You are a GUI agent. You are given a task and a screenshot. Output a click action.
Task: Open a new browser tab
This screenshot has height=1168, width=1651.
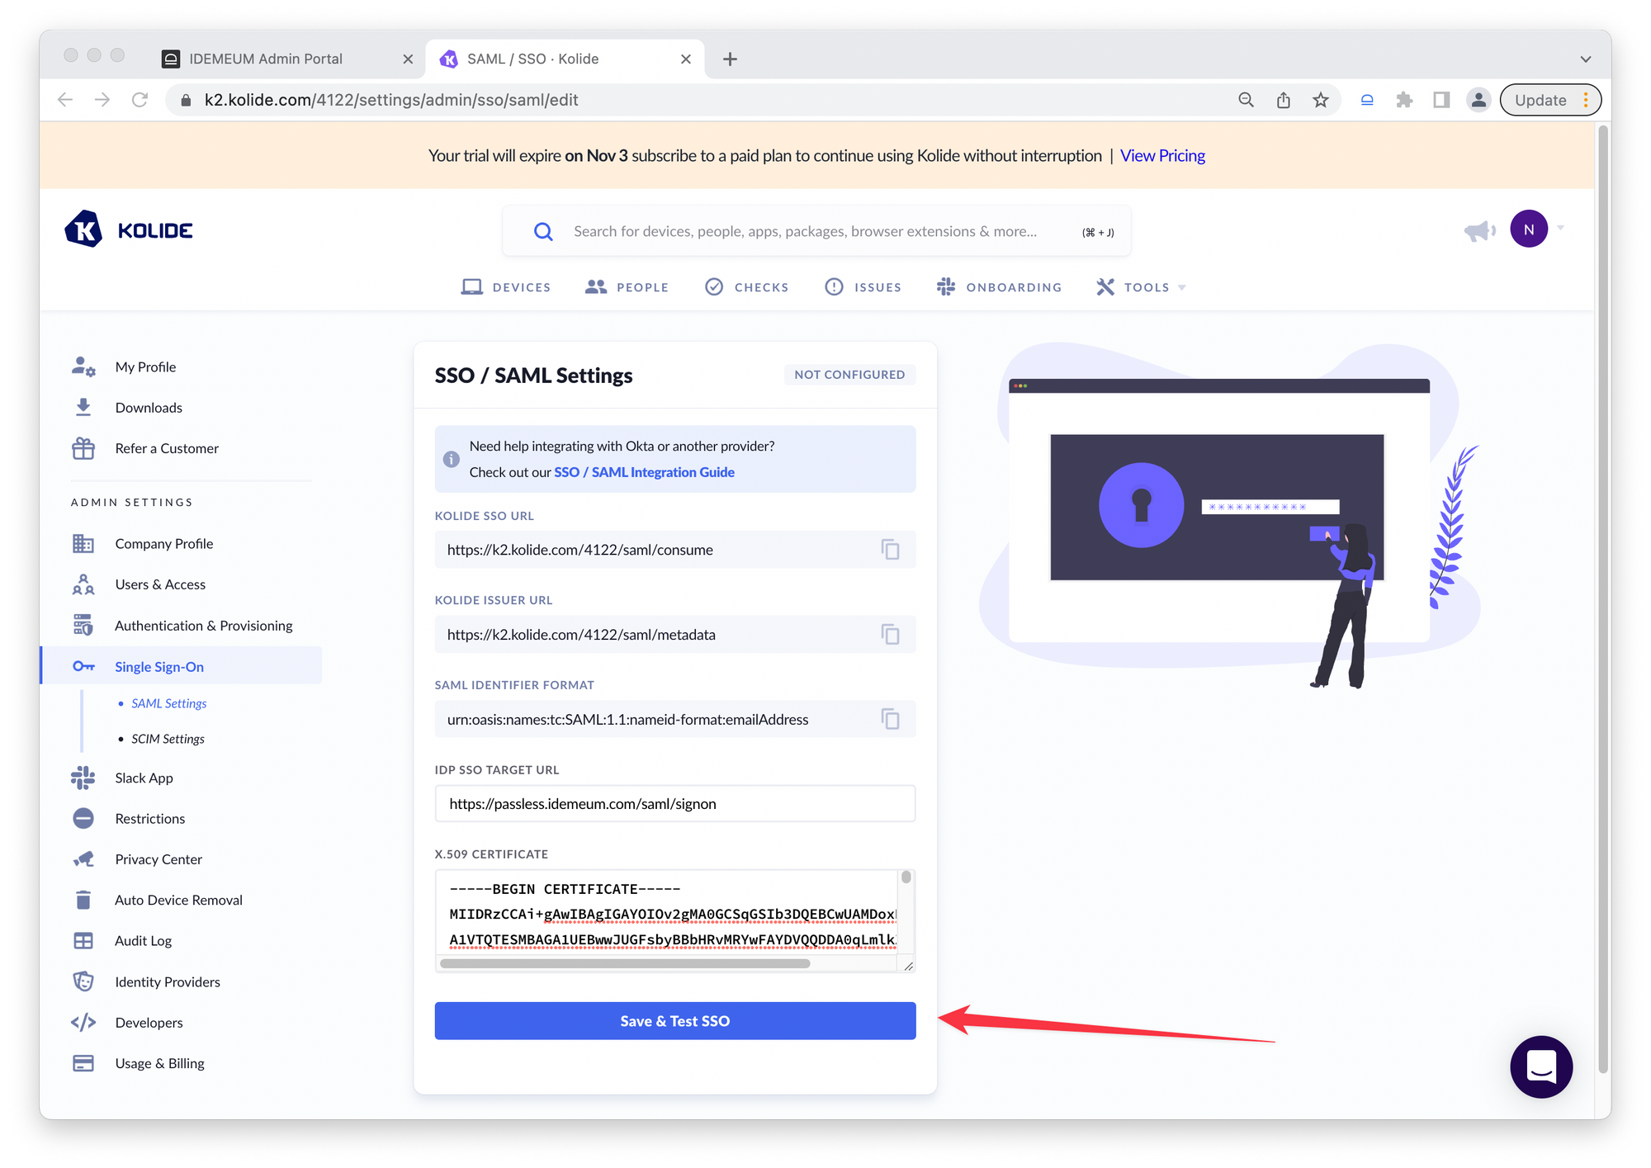coord(730,59)
